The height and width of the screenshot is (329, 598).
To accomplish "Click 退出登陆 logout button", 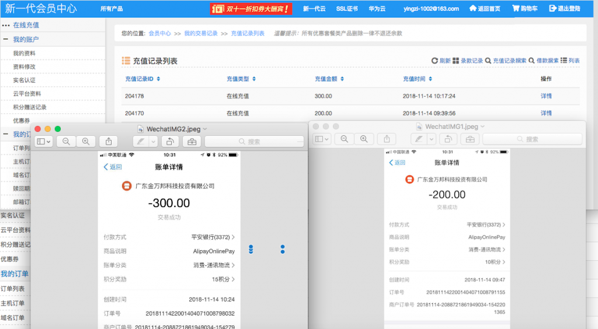I will tap(564, 9).
